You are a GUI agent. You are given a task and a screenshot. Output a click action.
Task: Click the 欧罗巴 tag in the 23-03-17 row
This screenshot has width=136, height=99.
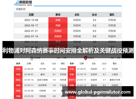point(72,80)
